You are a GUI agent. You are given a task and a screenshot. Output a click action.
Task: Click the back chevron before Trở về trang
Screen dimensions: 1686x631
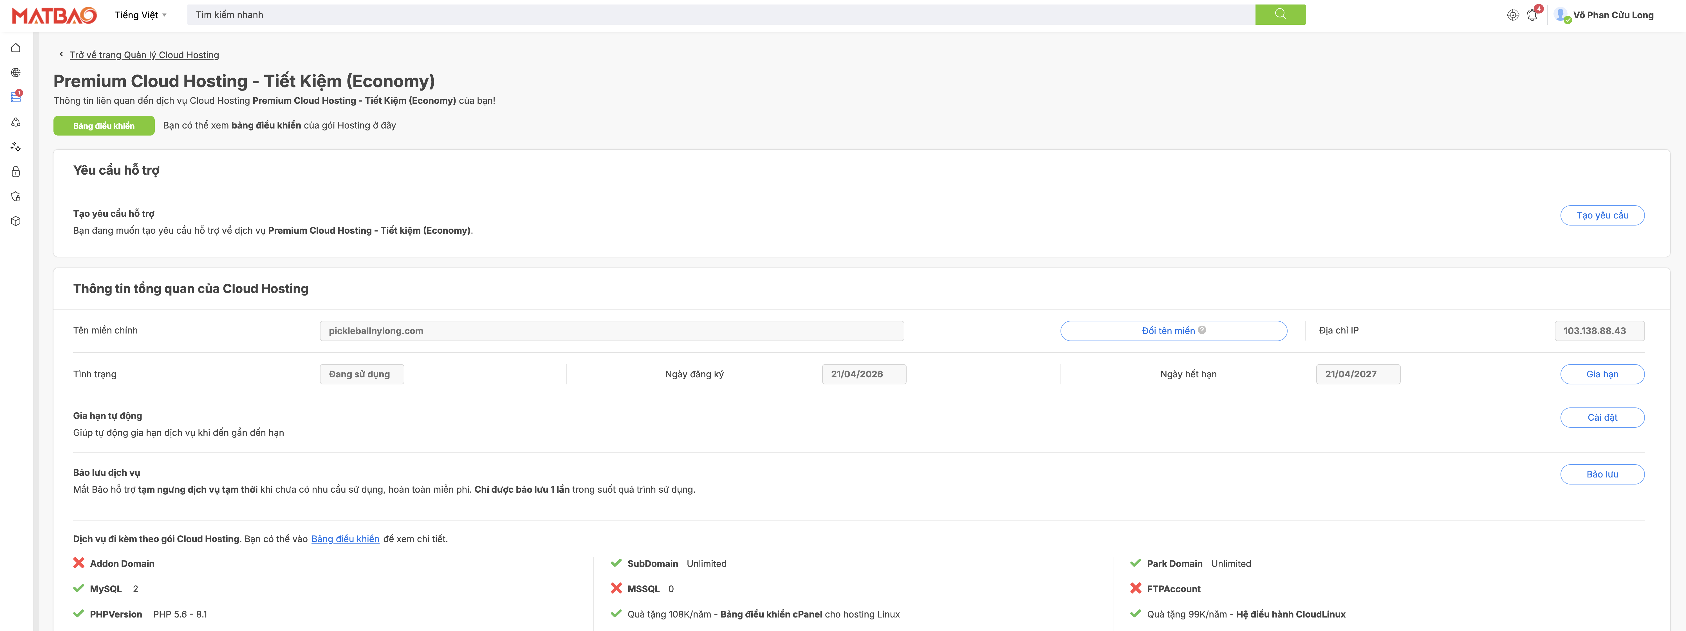(62, 54)
